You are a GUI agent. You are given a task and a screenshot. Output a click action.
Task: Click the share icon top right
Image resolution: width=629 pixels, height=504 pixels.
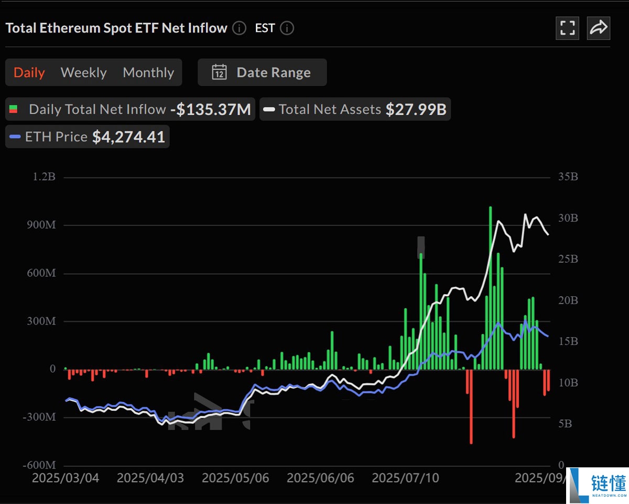click(x=598, y=28)
